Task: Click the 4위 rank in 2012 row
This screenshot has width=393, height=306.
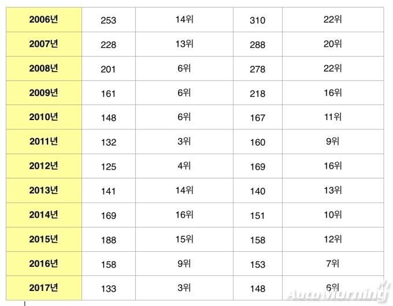Action: (184, 166)
